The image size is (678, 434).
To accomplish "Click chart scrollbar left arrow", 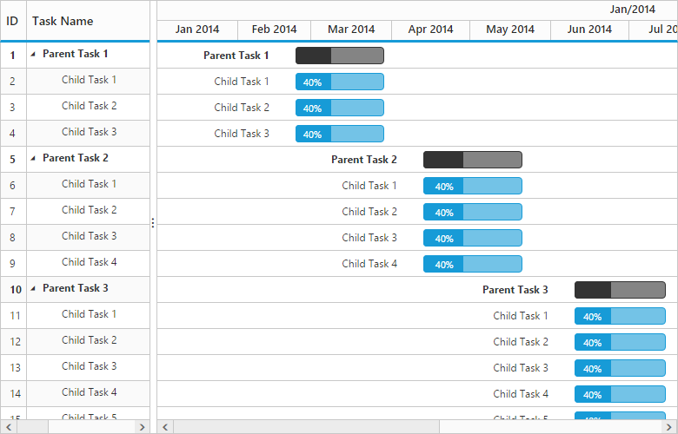I will coord(165,426).
